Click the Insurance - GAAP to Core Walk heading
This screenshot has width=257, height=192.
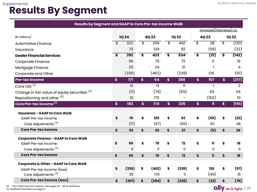[x=45, y=113]
